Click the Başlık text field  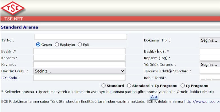79,51
